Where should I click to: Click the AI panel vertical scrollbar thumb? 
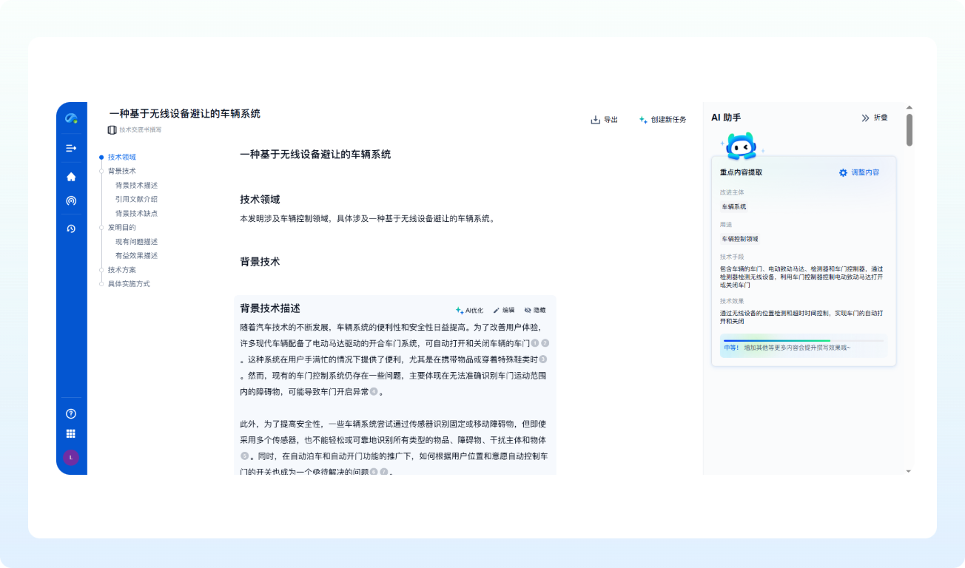(x=909, y=130)
